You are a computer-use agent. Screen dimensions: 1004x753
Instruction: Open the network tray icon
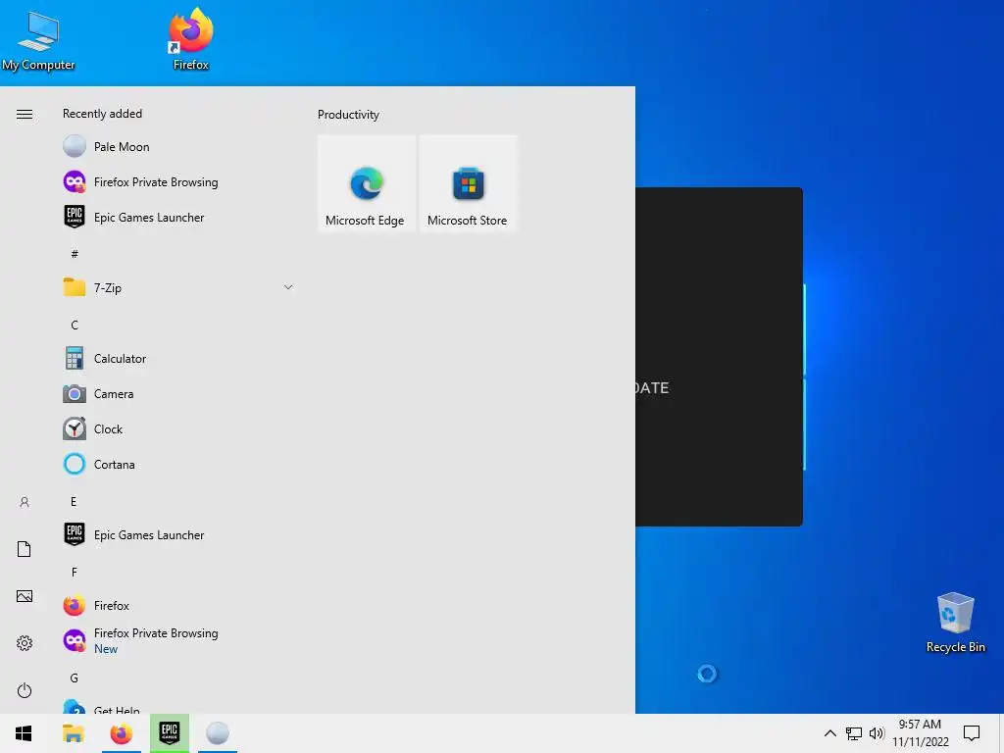854,733
